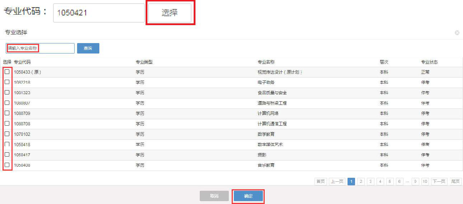Close the 专业选择 dialog with the X icon
Image resolution: width=463 pixels, height=204 pixels.
point(457,33)
